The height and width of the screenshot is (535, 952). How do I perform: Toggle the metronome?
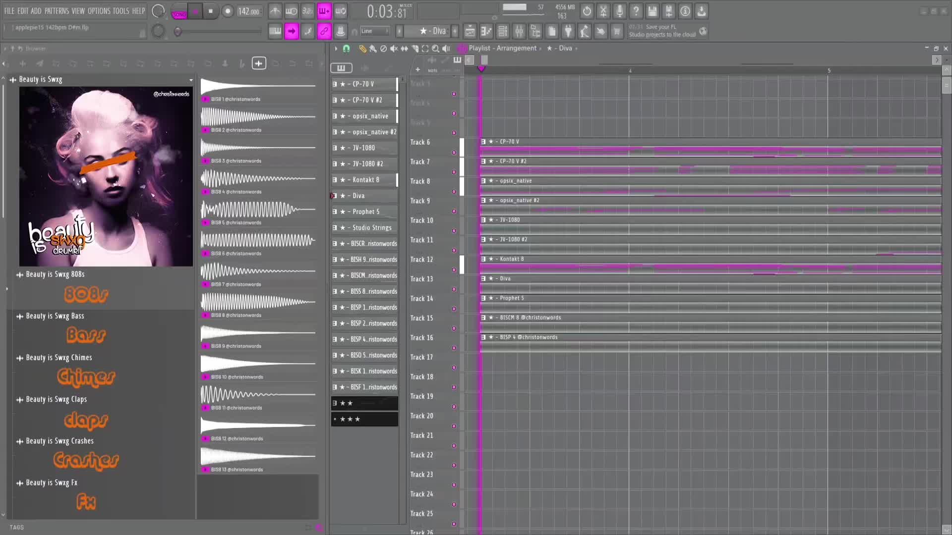[x=275, y=11]
